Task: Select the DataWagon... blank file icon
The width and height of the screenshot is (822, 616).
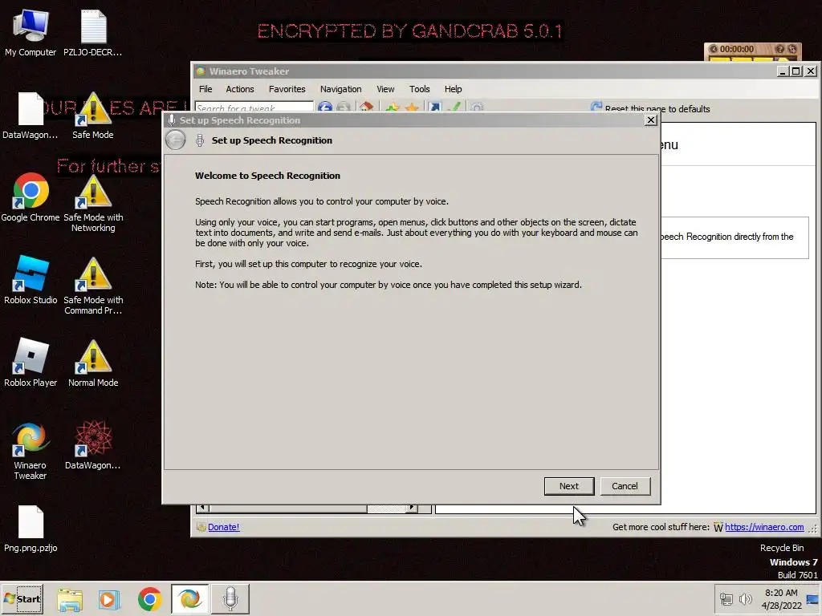Action: (x=31, y=116)
